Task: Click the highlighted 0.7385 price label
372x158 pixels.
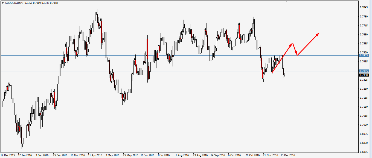Action: pyautogui.click(x=364, y=71)
